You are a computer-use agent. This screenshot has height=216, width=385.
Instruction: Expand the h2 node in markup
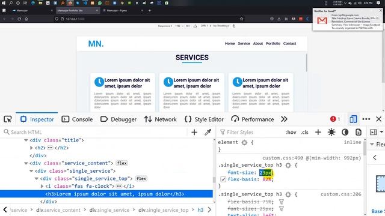31,148
